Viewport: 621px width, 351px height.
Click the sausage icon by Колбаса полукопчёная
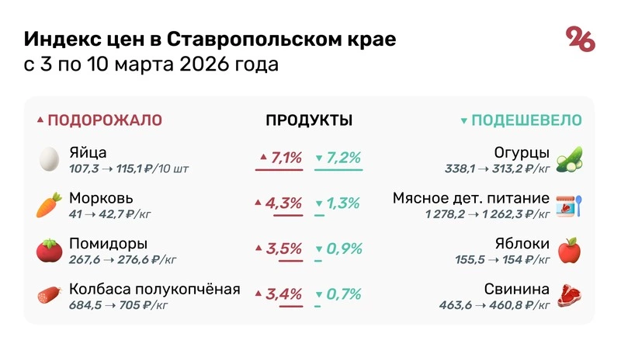pyautogui.click(x=49, y=296)
